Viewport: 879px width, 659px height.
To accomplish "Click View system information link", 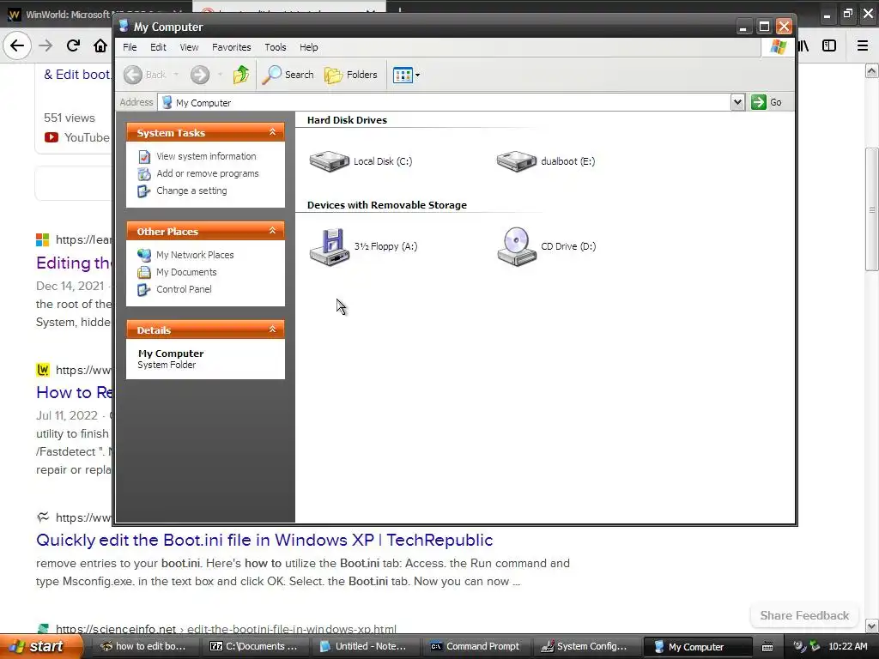I will [206, 156].
